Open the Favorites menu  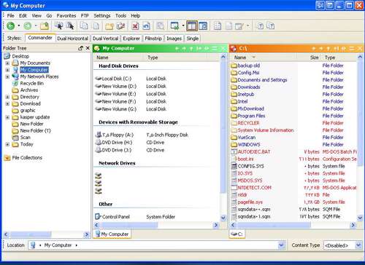click(66, 16)
